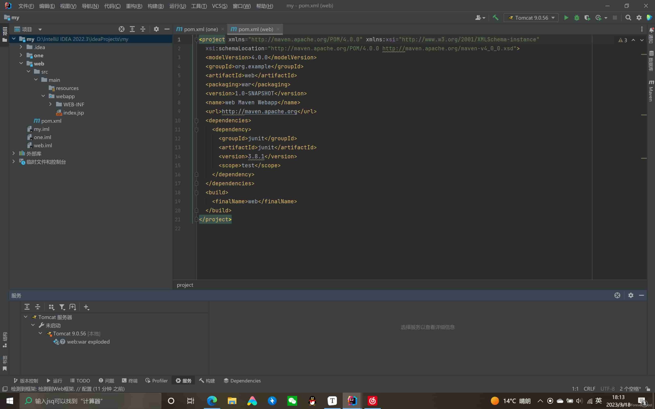Toggle the pin/lock services panel icon

point(617,296)
